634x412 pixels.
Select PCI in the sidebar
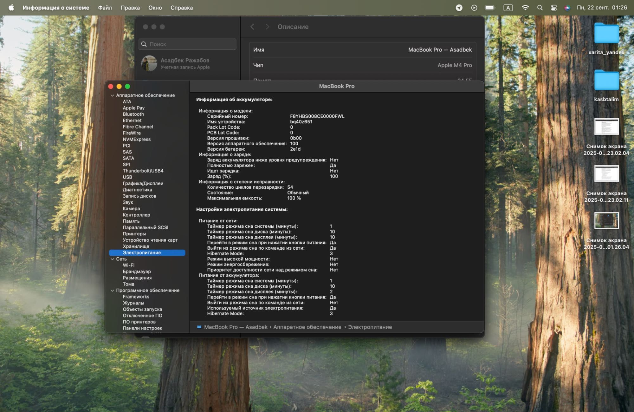(126, 146)
